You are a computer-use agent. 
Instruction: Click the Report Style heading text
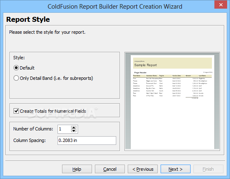(x=28, y=19)
